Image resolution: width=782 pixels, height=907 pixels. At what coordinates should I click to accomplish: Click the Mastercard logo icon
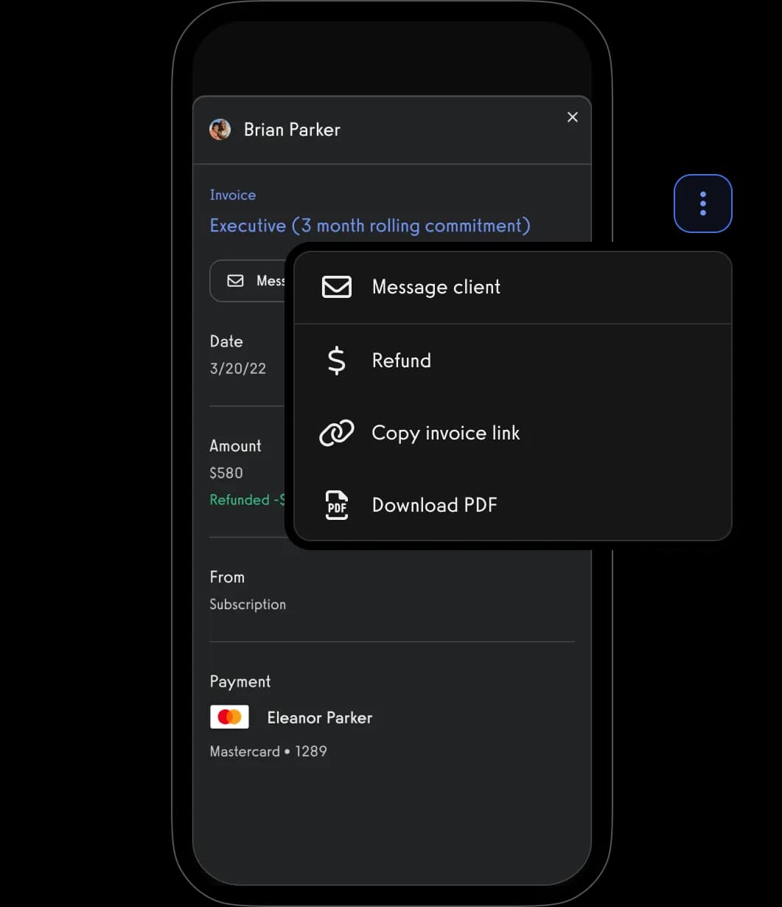click(x=229, y=717)
